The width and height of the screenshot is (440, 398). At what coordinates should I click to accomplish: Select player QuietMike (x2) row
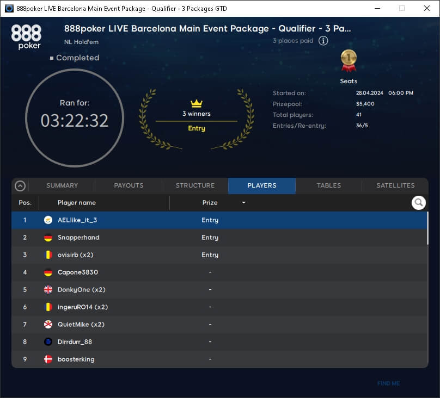click(219, 325)
